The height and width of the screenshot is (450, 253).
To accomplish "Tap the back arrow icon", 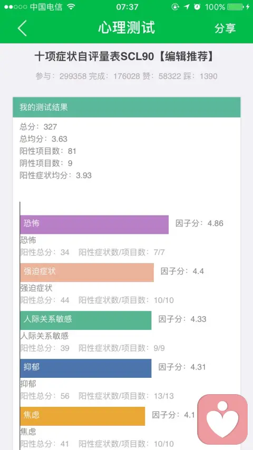I will [x=22, y=28].
